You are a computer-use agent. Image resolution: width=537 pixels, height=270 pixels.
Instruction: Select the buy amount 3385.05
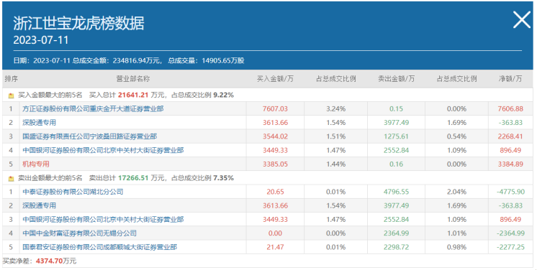275,164
